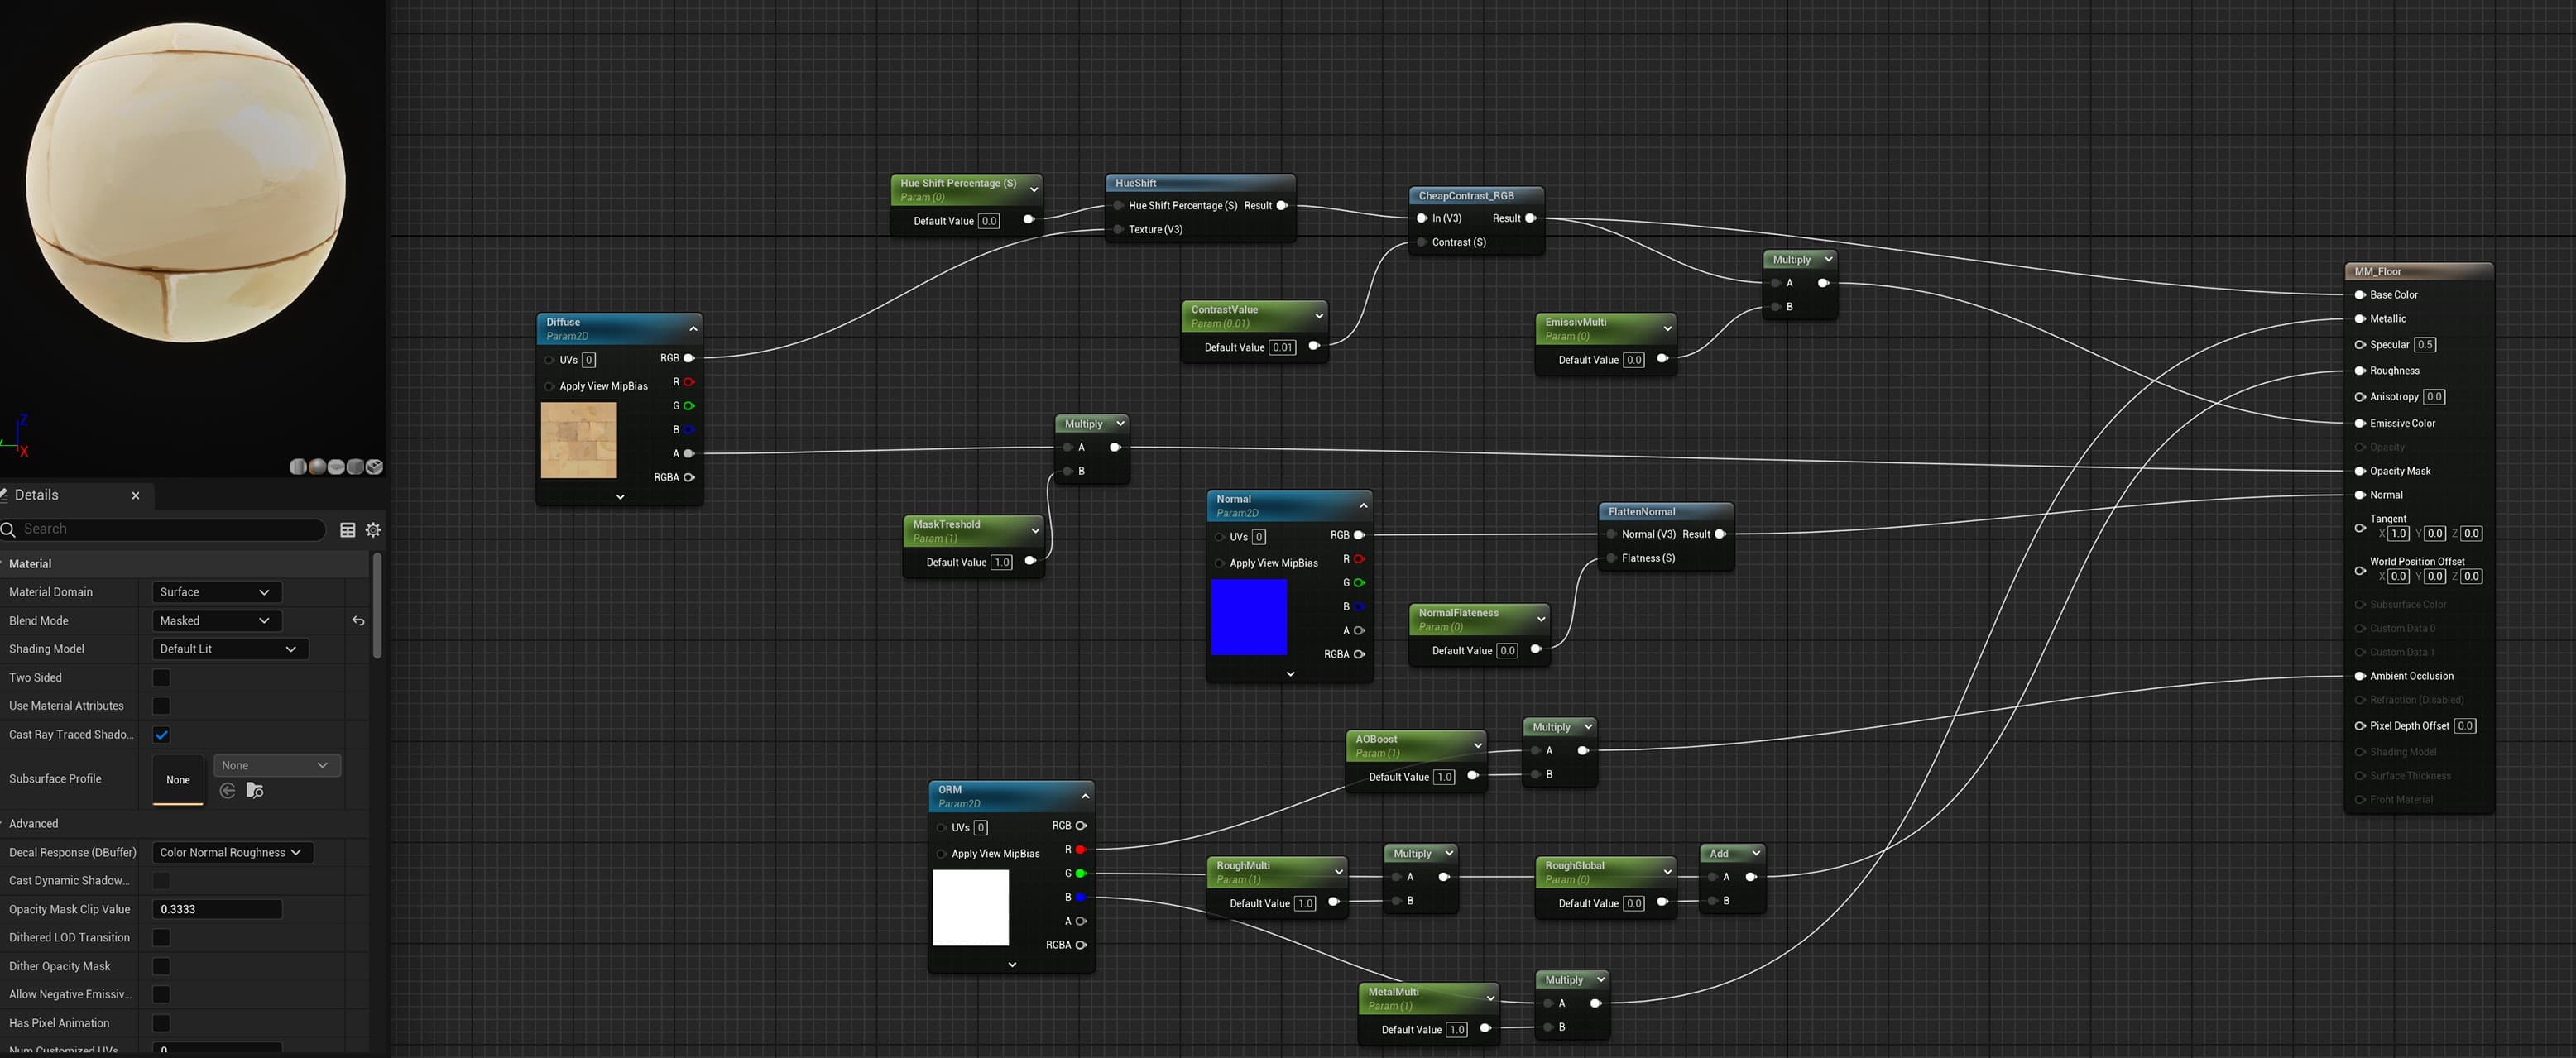Open the Details panel settings gear
Screen dimensions: 2576x1058
pyautogui.click(x=373, y=530)
